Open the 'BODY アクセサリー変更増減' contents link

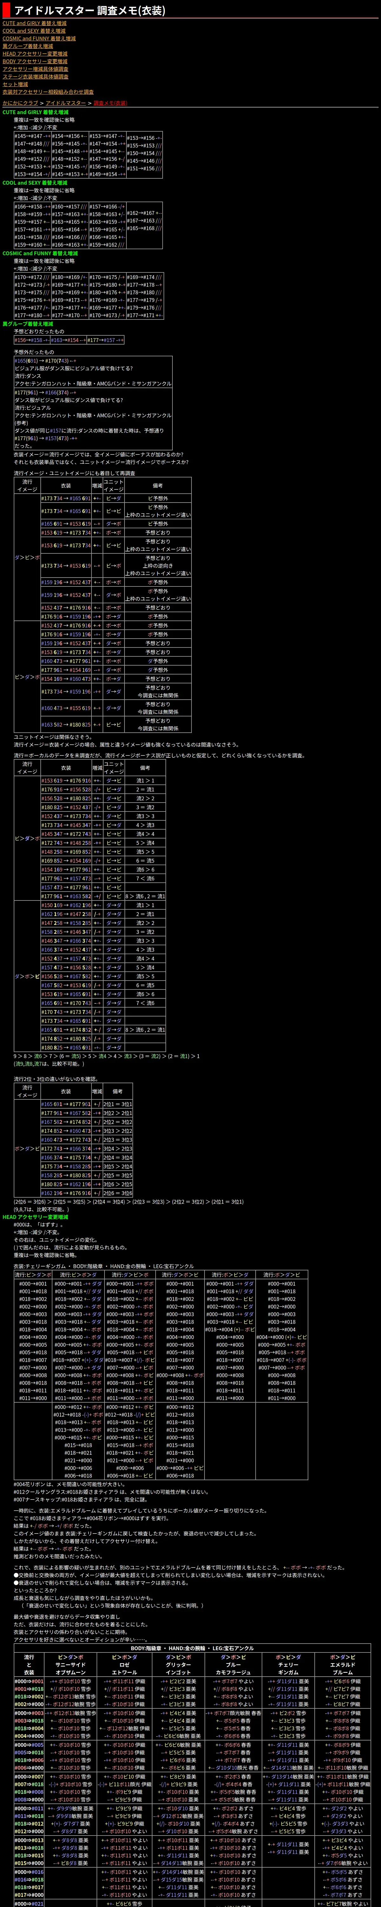(35, 61)
